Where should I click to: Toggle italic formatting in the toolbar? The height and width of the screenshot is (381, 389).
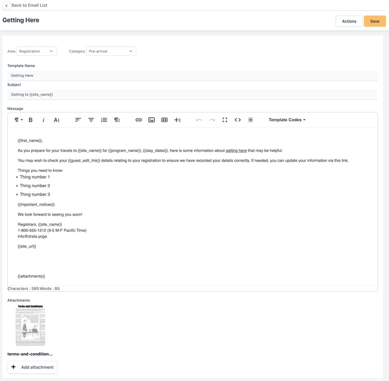(44, 120)
